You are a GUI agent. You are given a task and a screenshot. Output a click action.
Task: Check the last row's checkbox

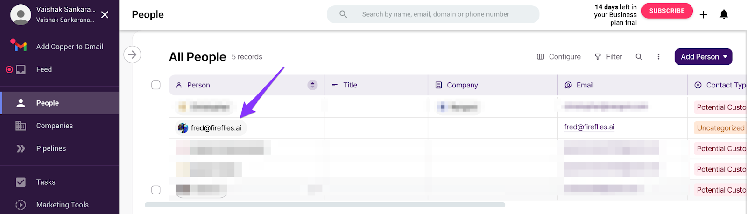tap(156, 190)
